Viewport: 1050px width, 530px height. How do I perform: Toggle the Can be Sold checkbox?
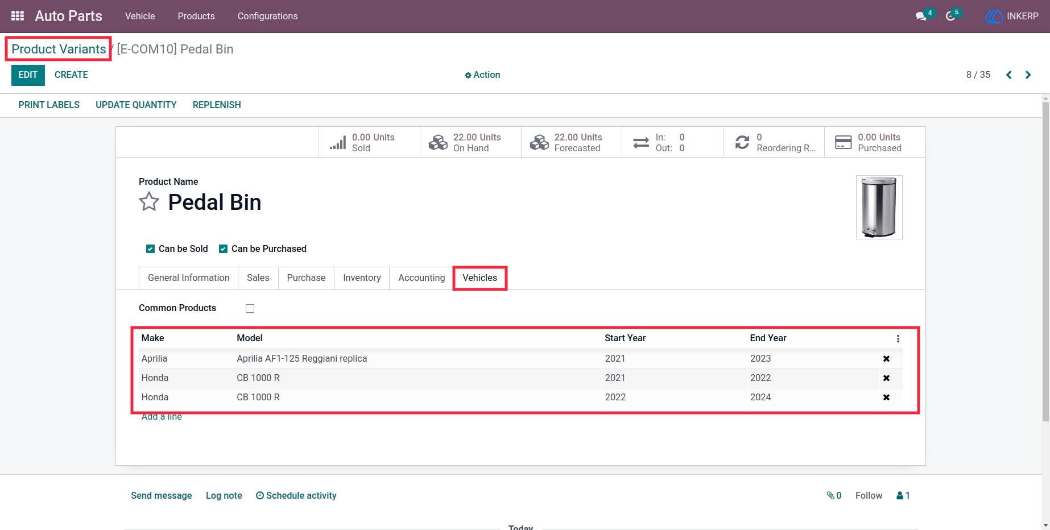(x=150, y=249)
